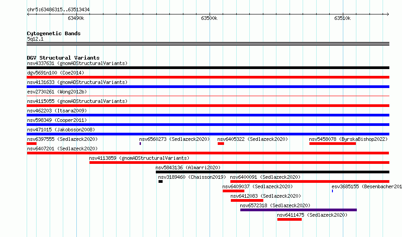The width and height of the screenshot is (402, 237).
Task: Click the ruler's left arrowhead
Action: coord(28,14)
